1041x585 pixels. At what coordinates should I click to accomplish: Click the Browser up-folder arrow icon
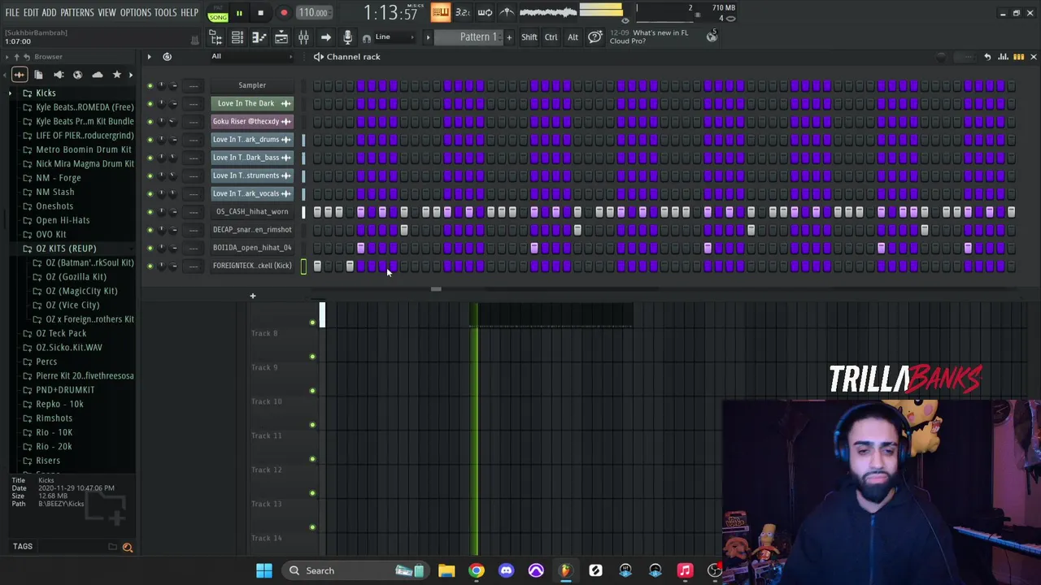[x=16, y=57]
